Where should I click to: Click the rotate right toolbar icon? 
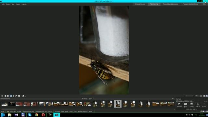tap(8, 96)
